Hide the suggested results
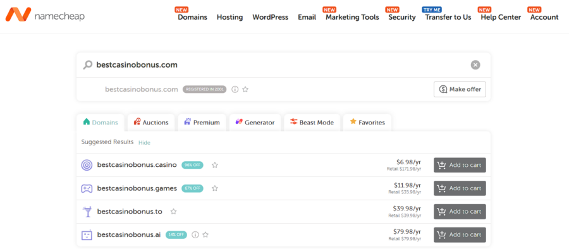Image resolution: width=569 pixels, height=249 pixels. [144, 143]
